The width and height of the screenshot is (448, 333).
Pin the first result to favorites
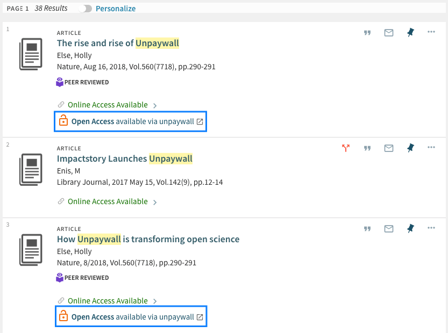pyautogui.click(x=410, y=32)
